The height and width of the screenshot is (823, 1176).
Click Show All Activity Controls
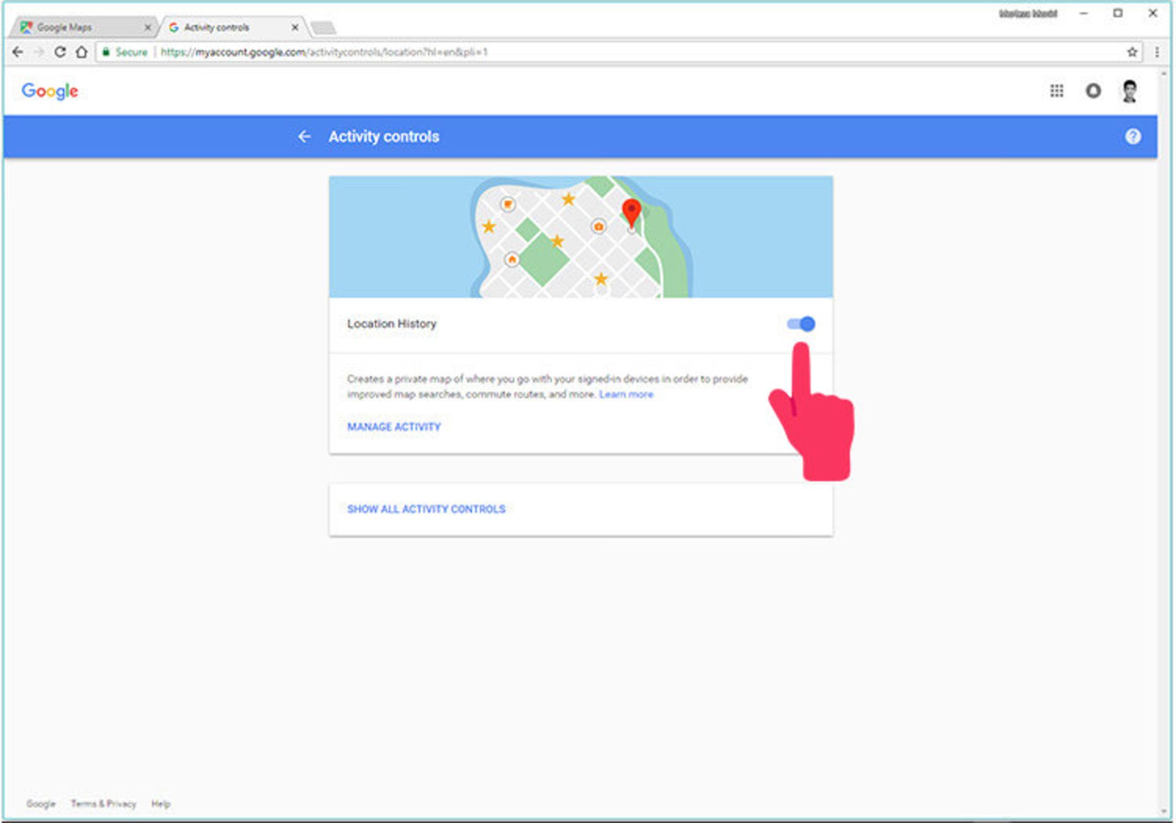(x=426, y=509)
